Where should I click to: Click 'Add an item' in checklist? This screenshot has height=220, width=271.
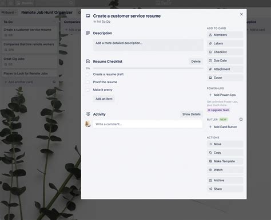point(104,99)
